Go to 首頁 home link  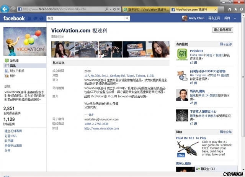click(x=227, y=18)
